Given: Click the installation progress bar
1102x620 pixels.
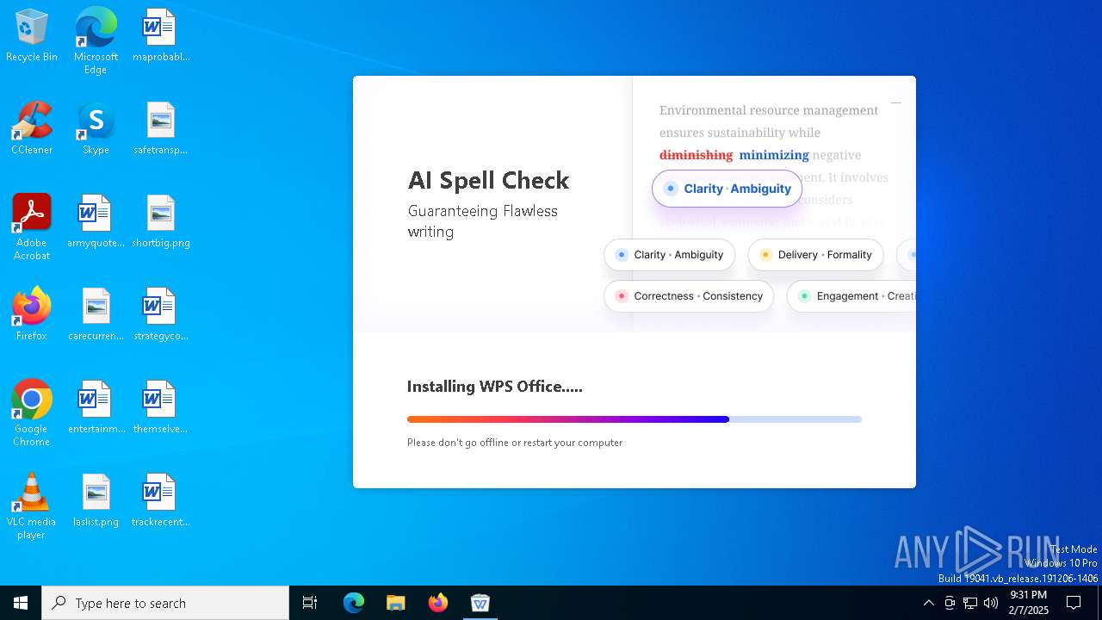Looking at the screenshot, I should point(635,419).
